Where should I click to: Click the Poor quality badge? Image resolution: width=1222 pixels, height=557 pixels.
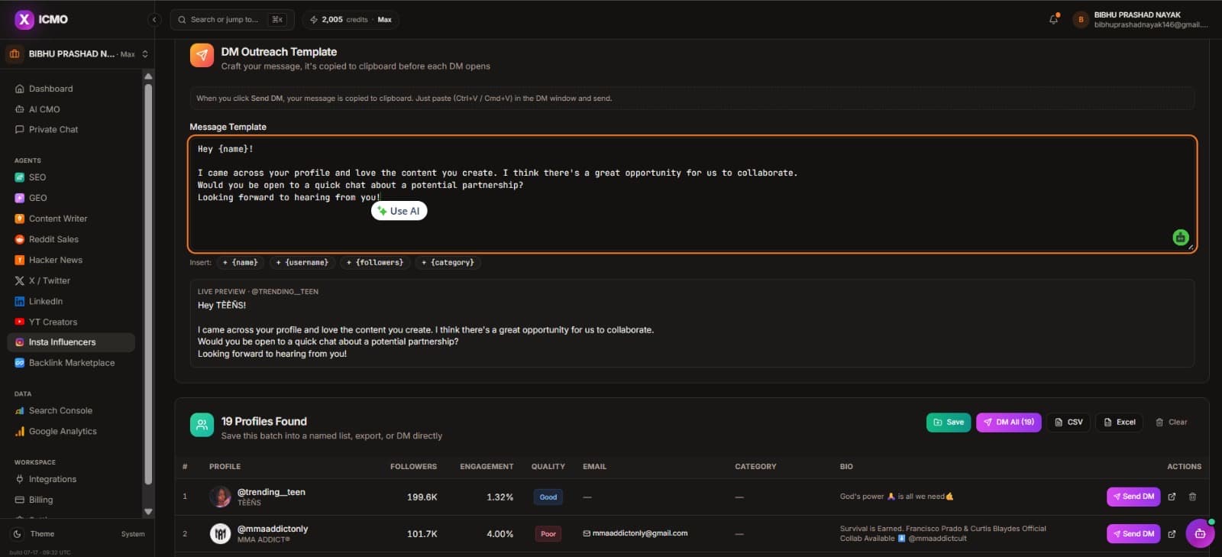coord(548,534)
